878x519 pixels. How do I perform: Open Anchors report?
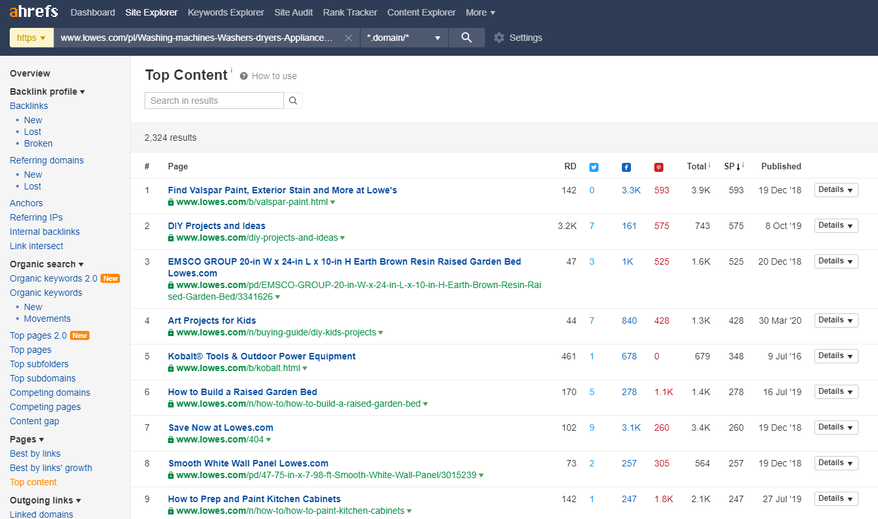click(26, 203)
